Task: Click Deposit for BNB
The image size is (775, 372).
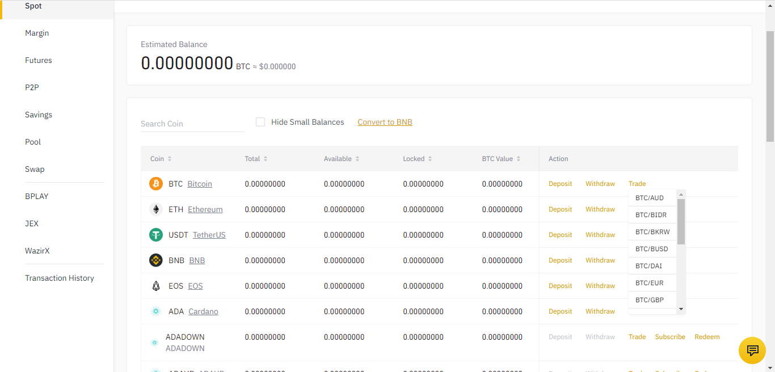Action: [560, 260]
